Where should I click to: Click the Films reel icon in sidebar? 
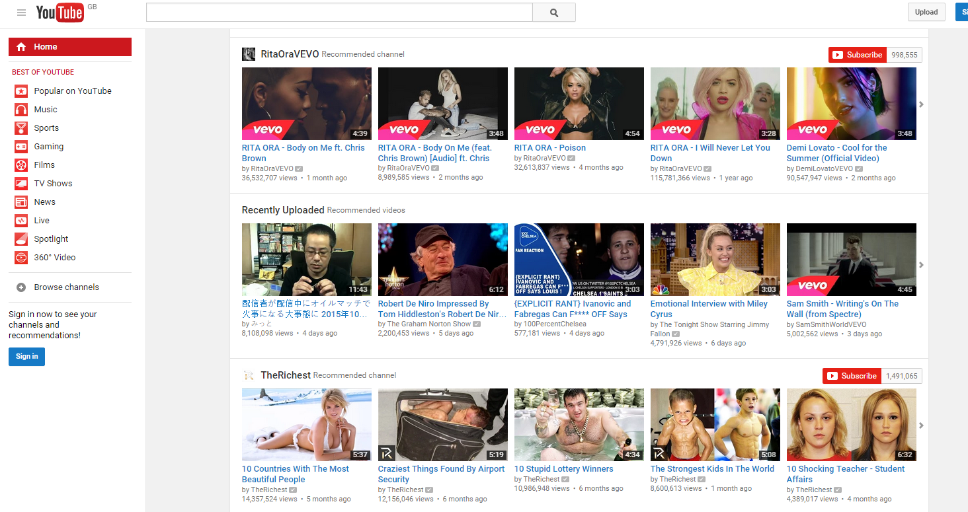pyautogui.click(x=21, y=165)
